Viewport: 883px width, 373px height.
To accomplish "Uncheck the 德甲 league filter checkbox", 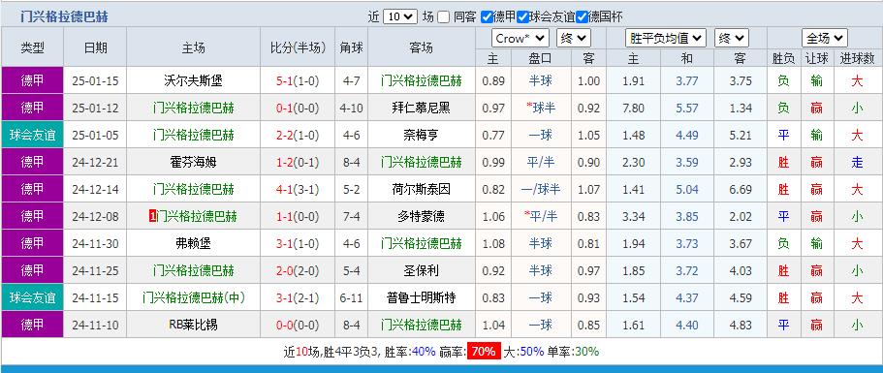I will tap(487, 16).
